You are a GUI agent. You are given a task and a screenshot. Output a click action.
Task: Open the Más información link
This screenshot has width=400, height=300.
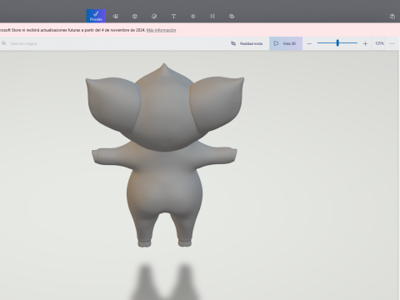[x=161, y=30]
